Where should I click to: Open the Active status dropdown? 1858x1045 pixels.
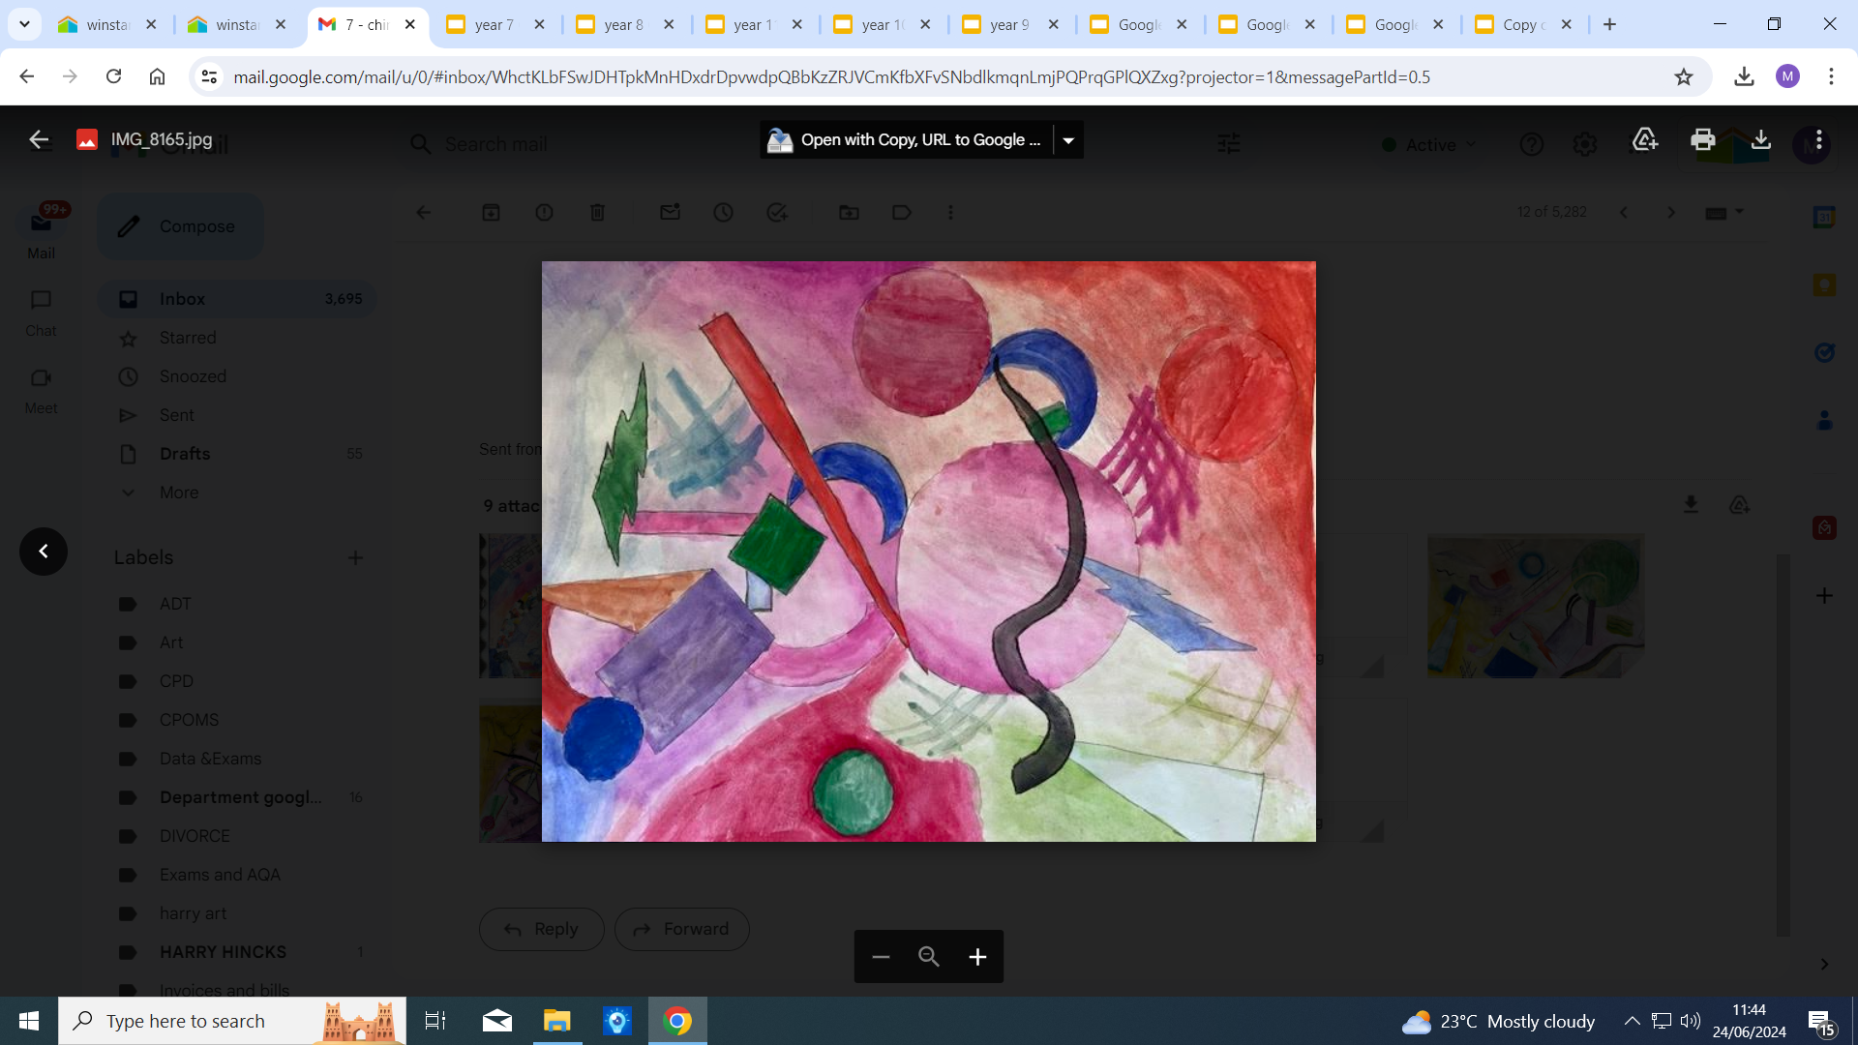1429,144
